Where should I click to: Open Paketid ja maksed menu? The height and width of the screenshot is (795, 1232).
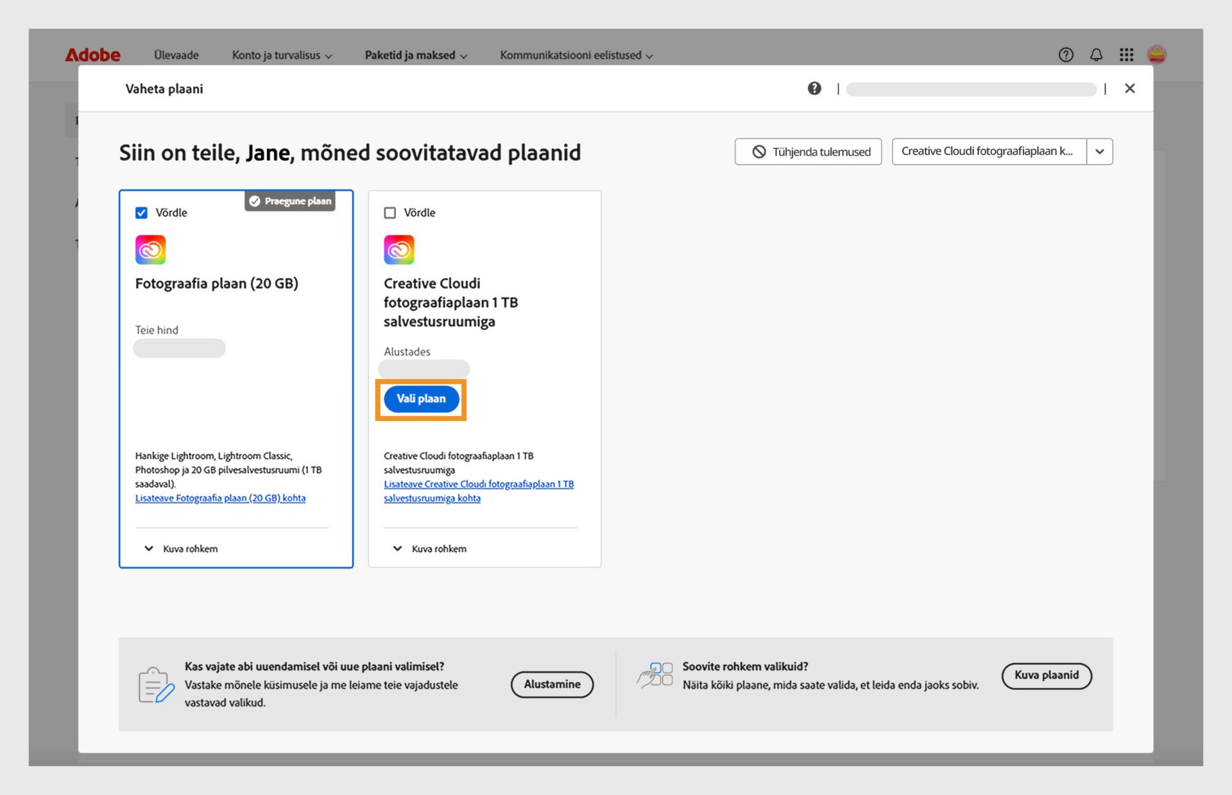tap(416, 55)
